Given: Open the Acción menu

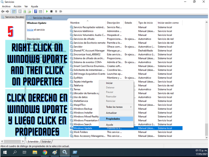Looking at the screenshot, I should 17,6.
